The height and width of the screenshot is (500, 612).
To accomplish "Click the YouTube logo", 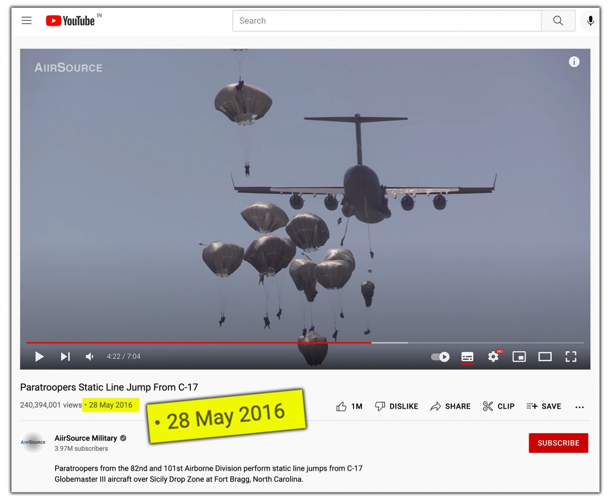I will [x=70, y=20].
